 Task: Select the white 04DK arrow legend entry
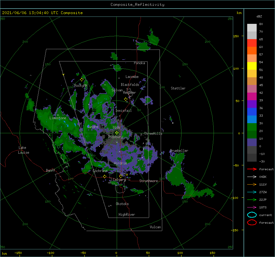[252, 177]
